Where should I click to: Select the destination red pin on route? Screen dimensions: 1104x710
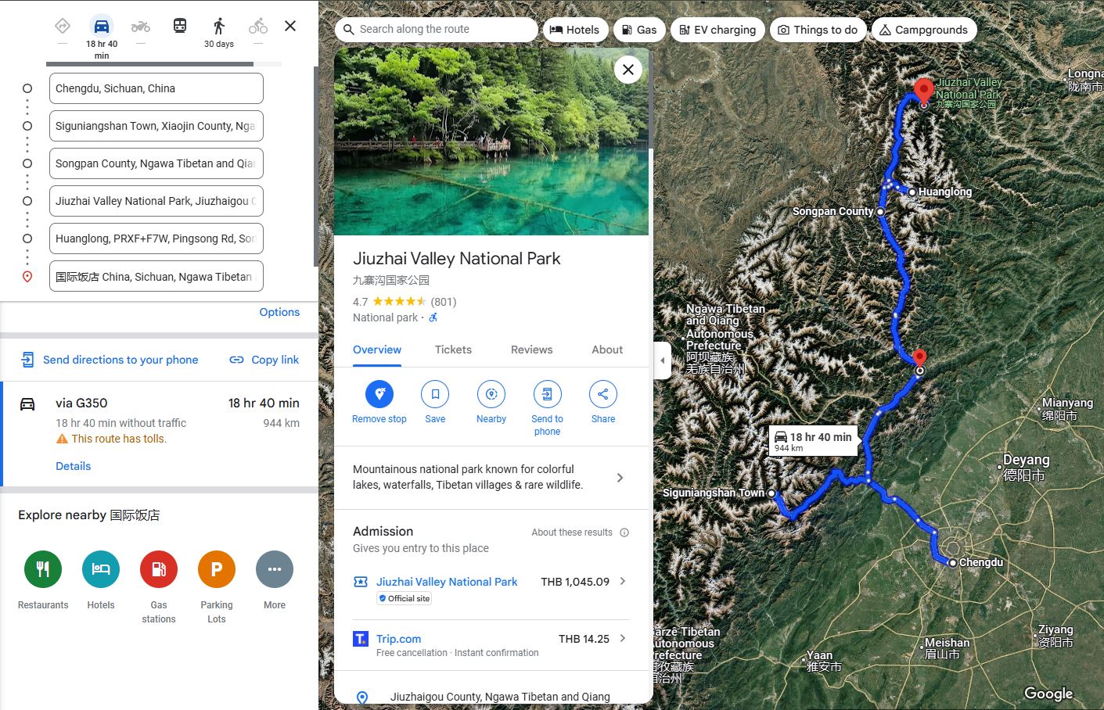click(x=920, y=361)
